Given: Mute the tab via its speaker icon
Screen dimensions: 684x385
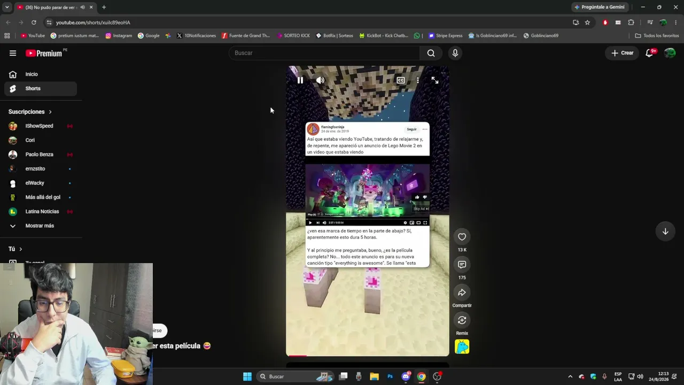Looking at the screenshot, I should click(x=82, y=7).
